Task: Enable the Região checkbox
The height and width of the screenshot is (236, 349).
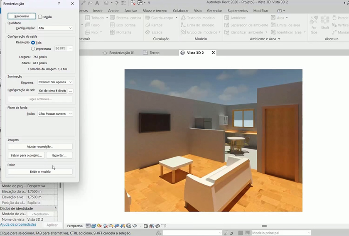Action: click(40, 17)
